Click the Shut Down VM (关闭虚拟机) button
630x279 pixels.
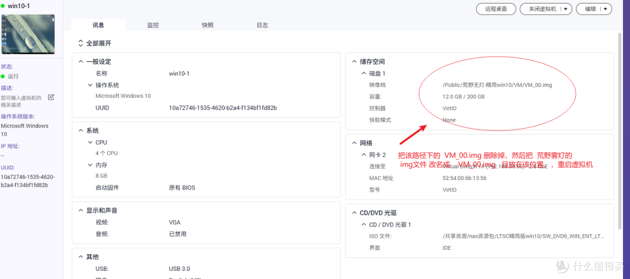[x=542, y=9]
